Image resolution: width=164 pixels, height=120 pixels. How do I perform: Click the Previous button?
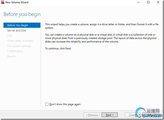[92, 115]
